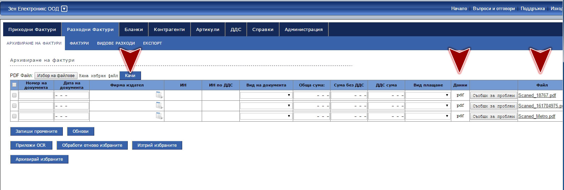Open the Приходни Фактури tab
The image size is (564, 190).
tap(32, 30)
